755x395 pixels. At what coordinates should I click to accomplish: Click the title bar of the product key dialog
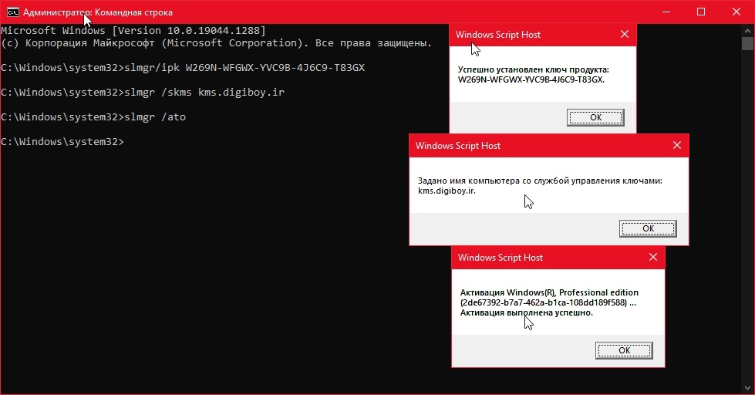532,35
